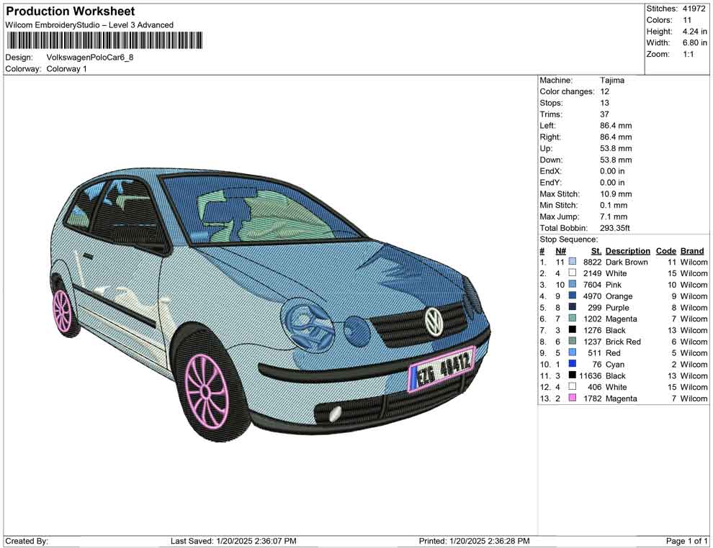
Task: Select the Purple color chip for stop 5
Action: click(571, 307)
